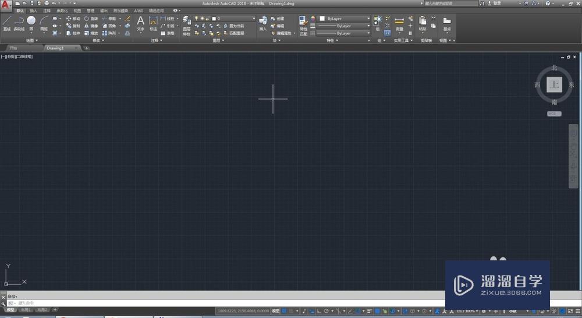Select the Arc (圆弧) tool

pos(44,23)
